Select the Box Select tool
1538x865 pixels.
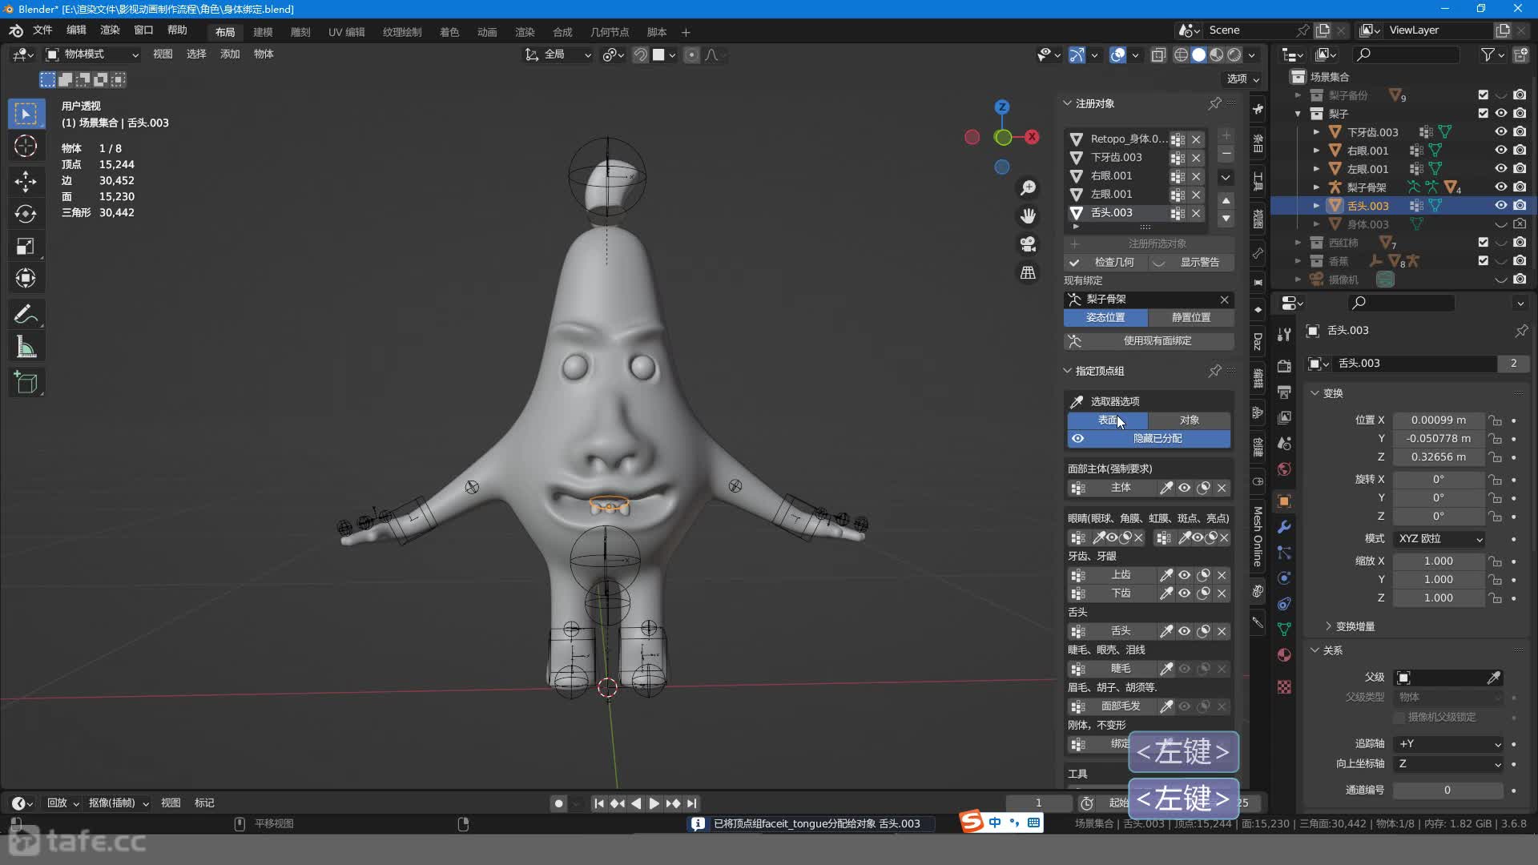click(26, 114)
